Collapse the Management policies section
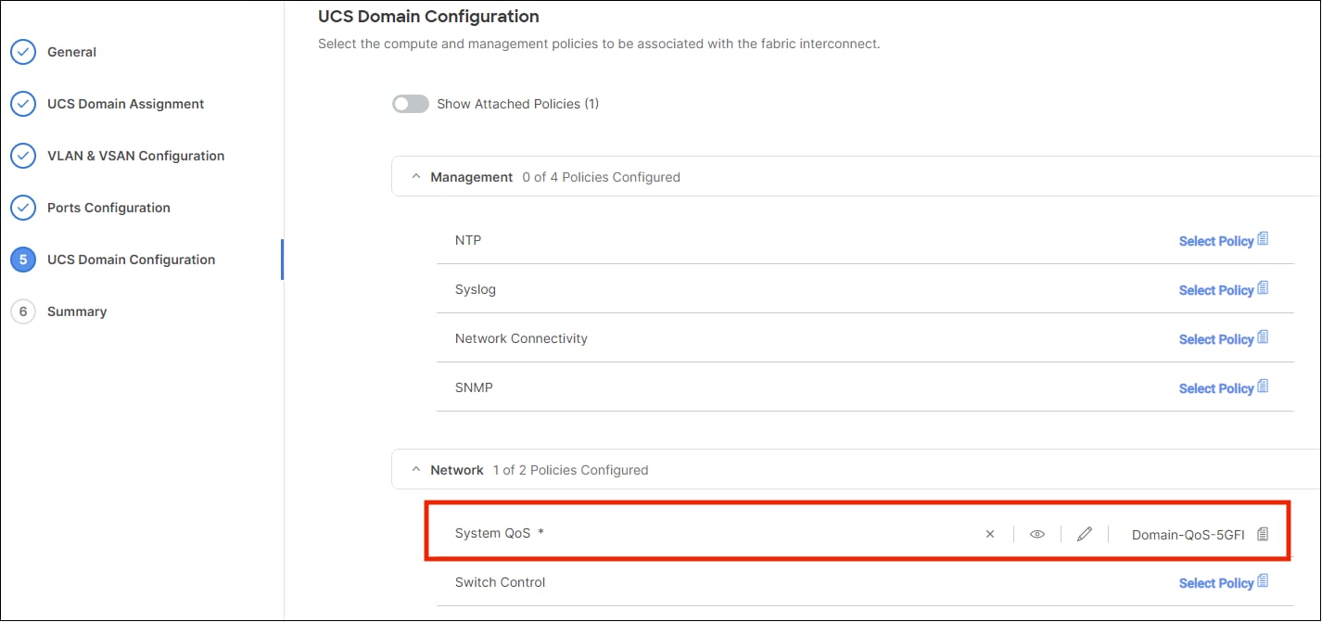The height and width of the screenshot is (622, 1322). 416,177
